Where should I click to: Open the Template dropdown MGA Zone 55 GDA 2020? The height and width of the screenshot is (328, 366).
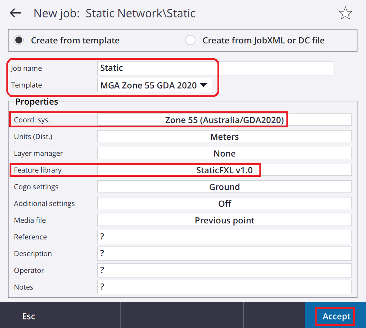tap(155, 85)
